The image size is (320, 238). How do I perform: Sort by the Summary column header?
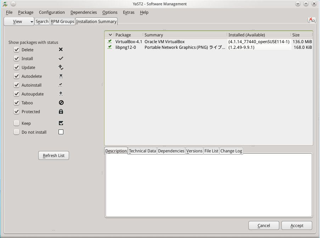pyautogui.click(x=185, y=35)
